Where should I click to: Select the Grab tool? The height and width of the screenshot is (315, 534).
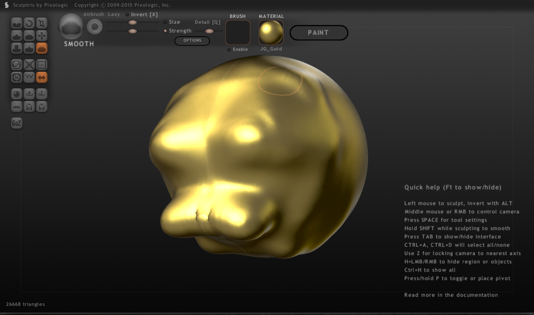point(41,35)
